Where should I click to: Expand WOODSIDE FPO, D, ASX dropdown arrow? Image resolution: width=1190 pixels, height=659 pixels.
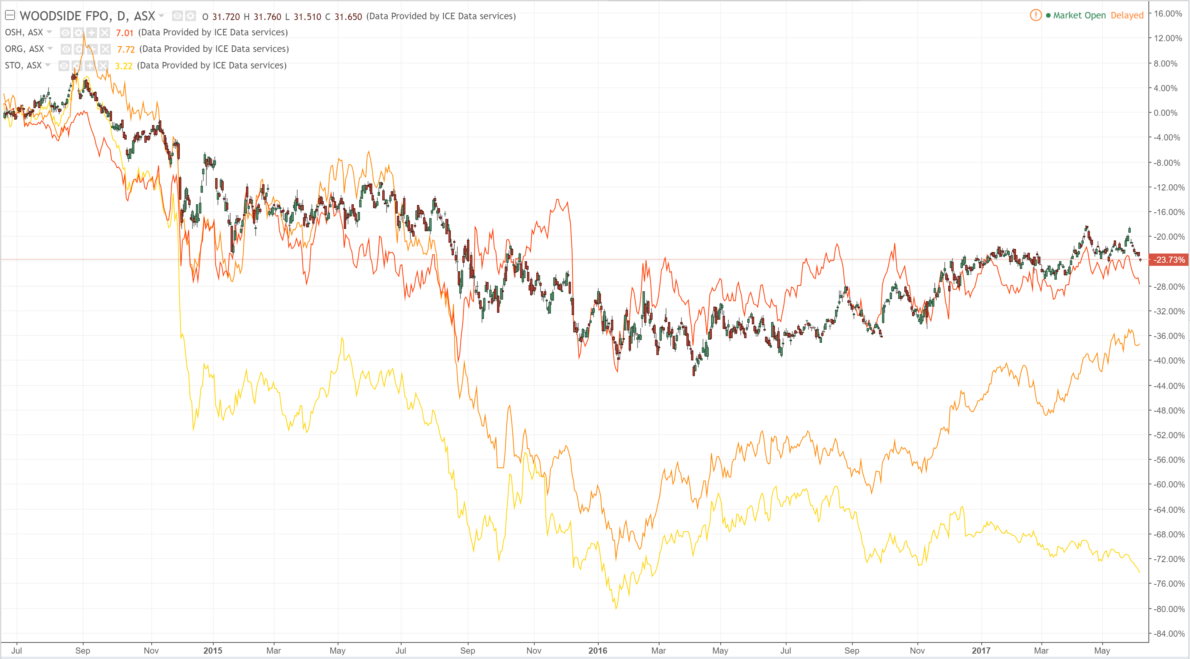tap(161, 16)
